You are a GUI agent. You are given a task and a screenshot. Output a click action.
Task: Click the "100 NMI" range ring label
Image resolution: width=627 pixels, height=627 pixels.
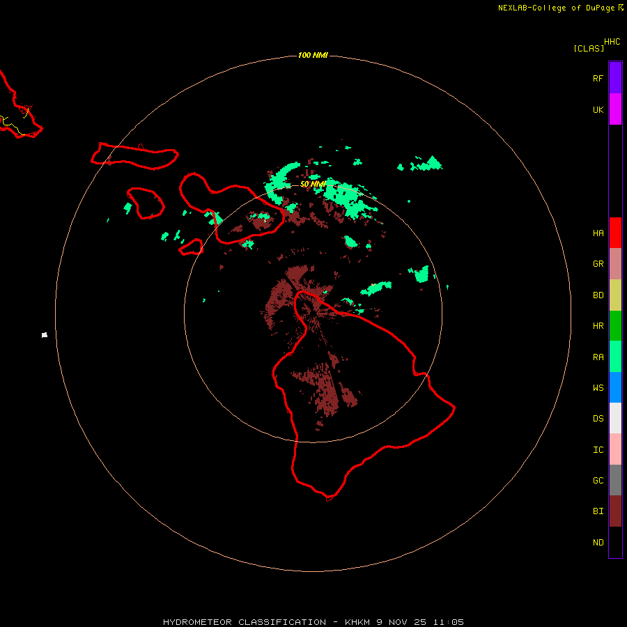click(x=313, y=55)
